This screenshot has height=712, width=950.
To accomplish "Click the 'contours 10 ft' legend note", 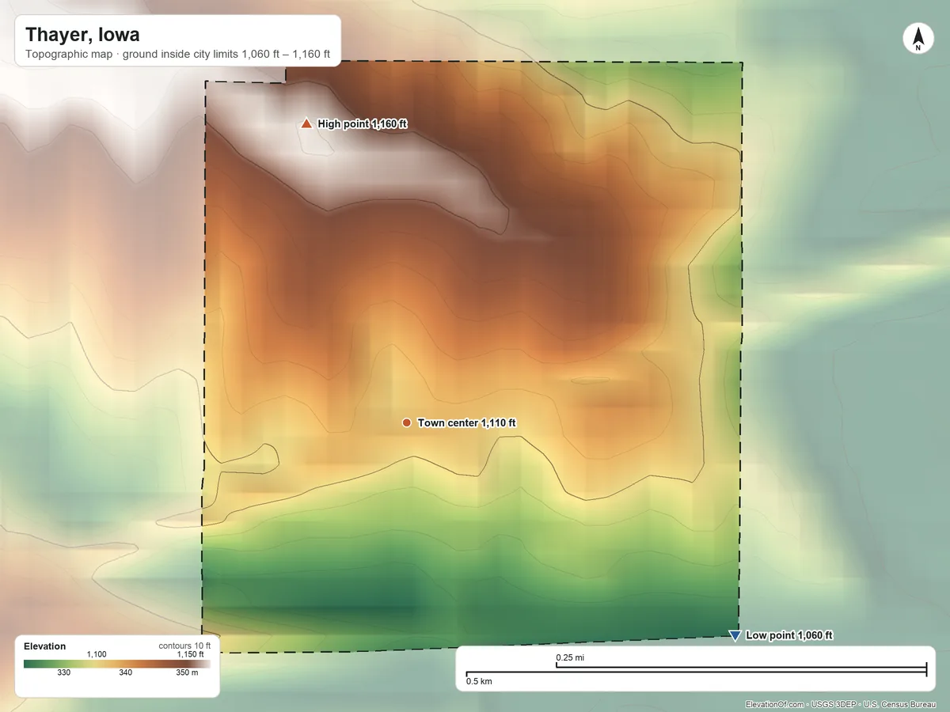I will [184, 646].
